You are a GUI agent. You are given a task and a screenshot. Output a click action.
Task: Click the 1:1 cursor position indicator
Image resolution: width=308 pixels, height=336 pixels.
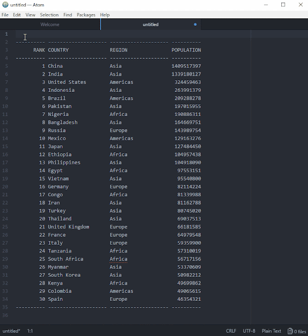click(x=30, y=331)
